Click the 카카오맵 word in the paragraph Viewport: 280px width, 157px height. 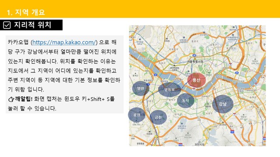click(18, 42)
